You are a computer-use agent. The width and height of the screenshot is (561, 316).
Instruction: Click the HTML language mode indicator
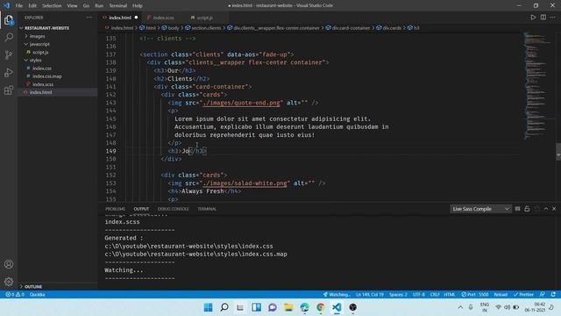(450, 295)
